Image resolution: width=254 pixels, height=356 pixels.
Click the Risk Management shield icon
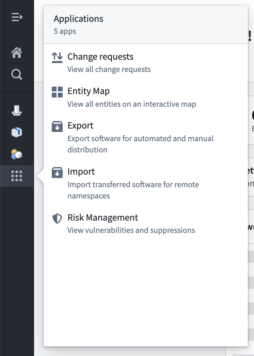[x=57, y=219]
